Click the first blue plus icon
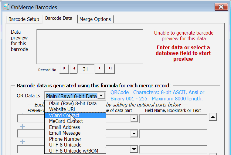Viewport: 231px width, 155px height. click(22, 127)
